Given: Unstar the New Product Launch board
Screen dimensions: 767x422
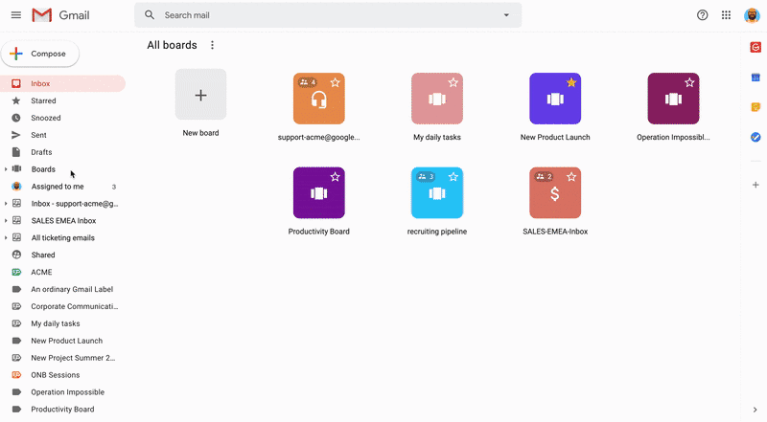Looking at the screenshot, I should 571,82.
